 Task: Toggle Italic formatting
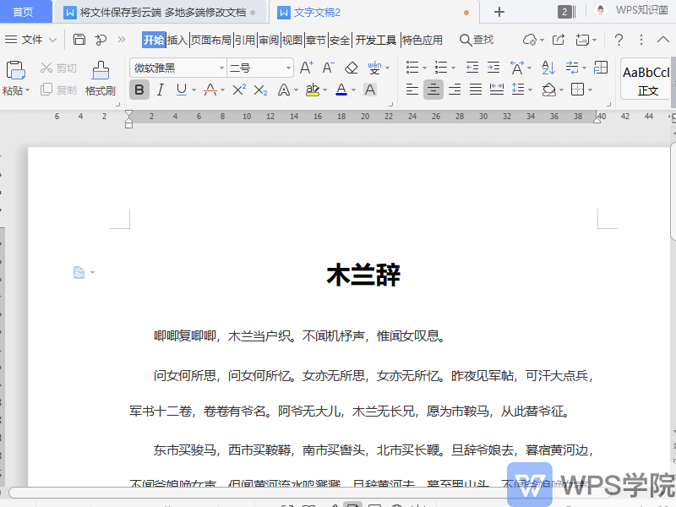(160, 90)
